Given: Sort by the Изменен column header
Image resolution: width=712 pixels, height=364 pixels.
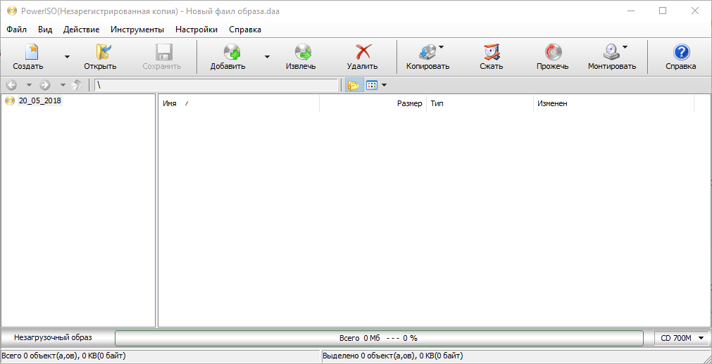Looking at the screenshot, I should point(614,104).
